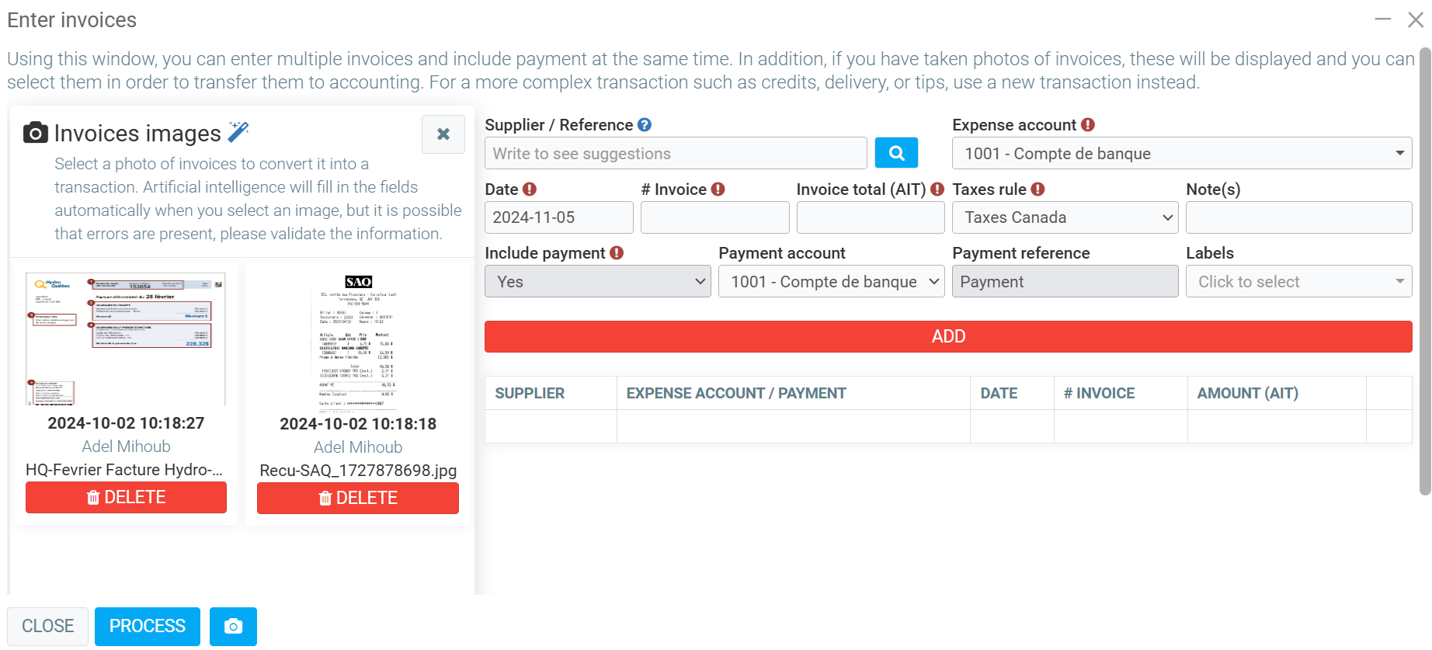Viewport: 1432px width, 650px height.
Task: Click the camera icon in Invoices images header
Action: point(36,134)
